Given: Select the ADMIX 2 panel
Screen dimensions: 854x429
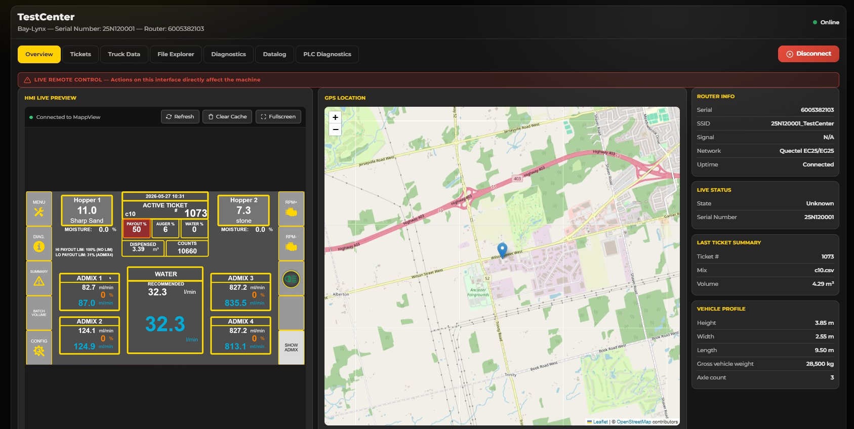Looking at the screenshot, I should coord(90,335).
